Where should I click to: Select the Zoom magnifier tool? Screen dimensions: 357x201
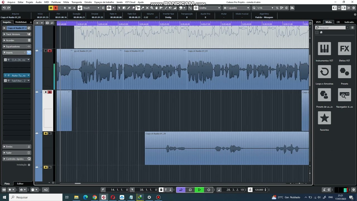click(x=152, y=8)
